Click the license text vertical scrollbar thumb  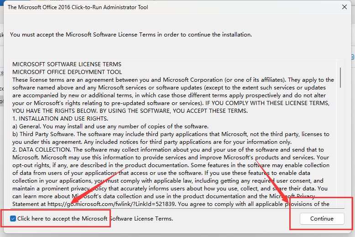point(340,77)
